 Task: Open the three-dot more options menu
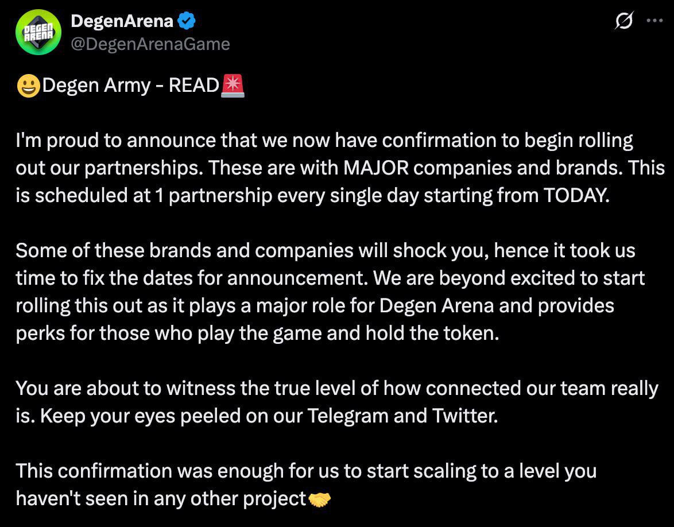[x=654, y=21]
